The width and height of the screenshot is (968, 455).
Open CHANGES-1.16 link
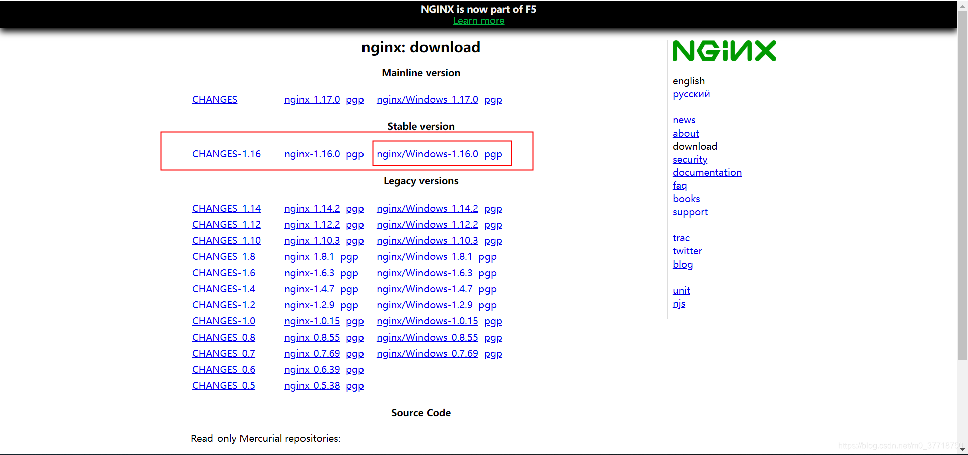tap(226, 154)
